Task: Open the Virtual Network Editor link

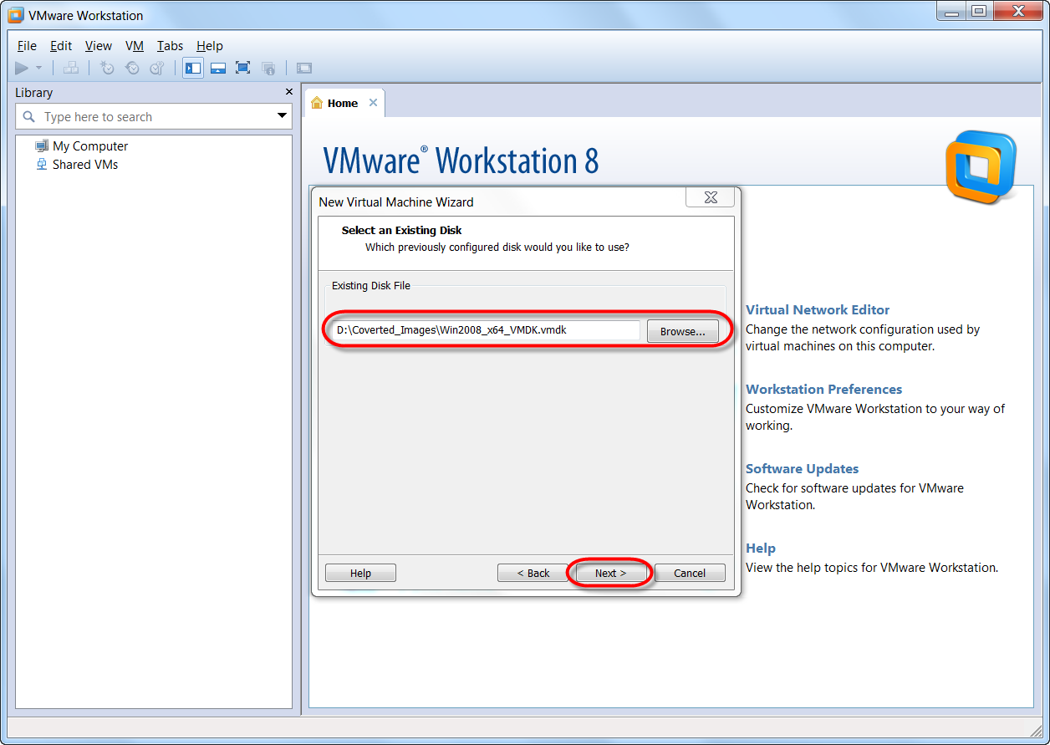Action: tap(818, 309)
